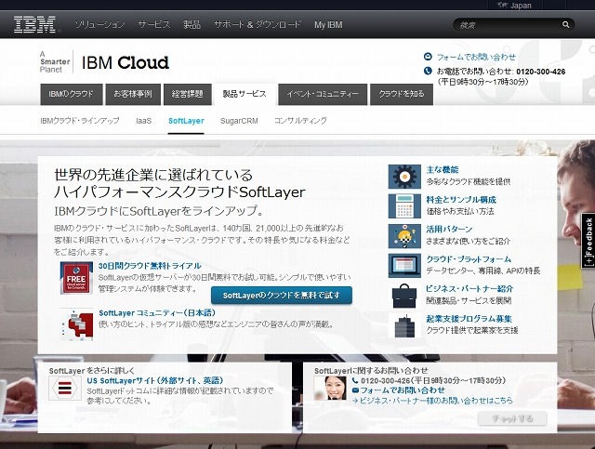This screenshot has width=595, height=449.
Task: Open the My IBM menu
Action: (x=328, y=25)
